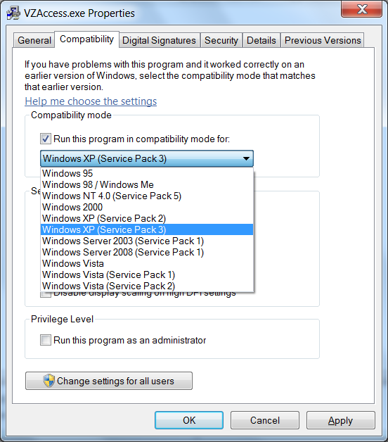Image resolution: width=388 pixels, height=442 pixels.
Task: Select Windows 98 / Windows Me entry
Action: 147,184
